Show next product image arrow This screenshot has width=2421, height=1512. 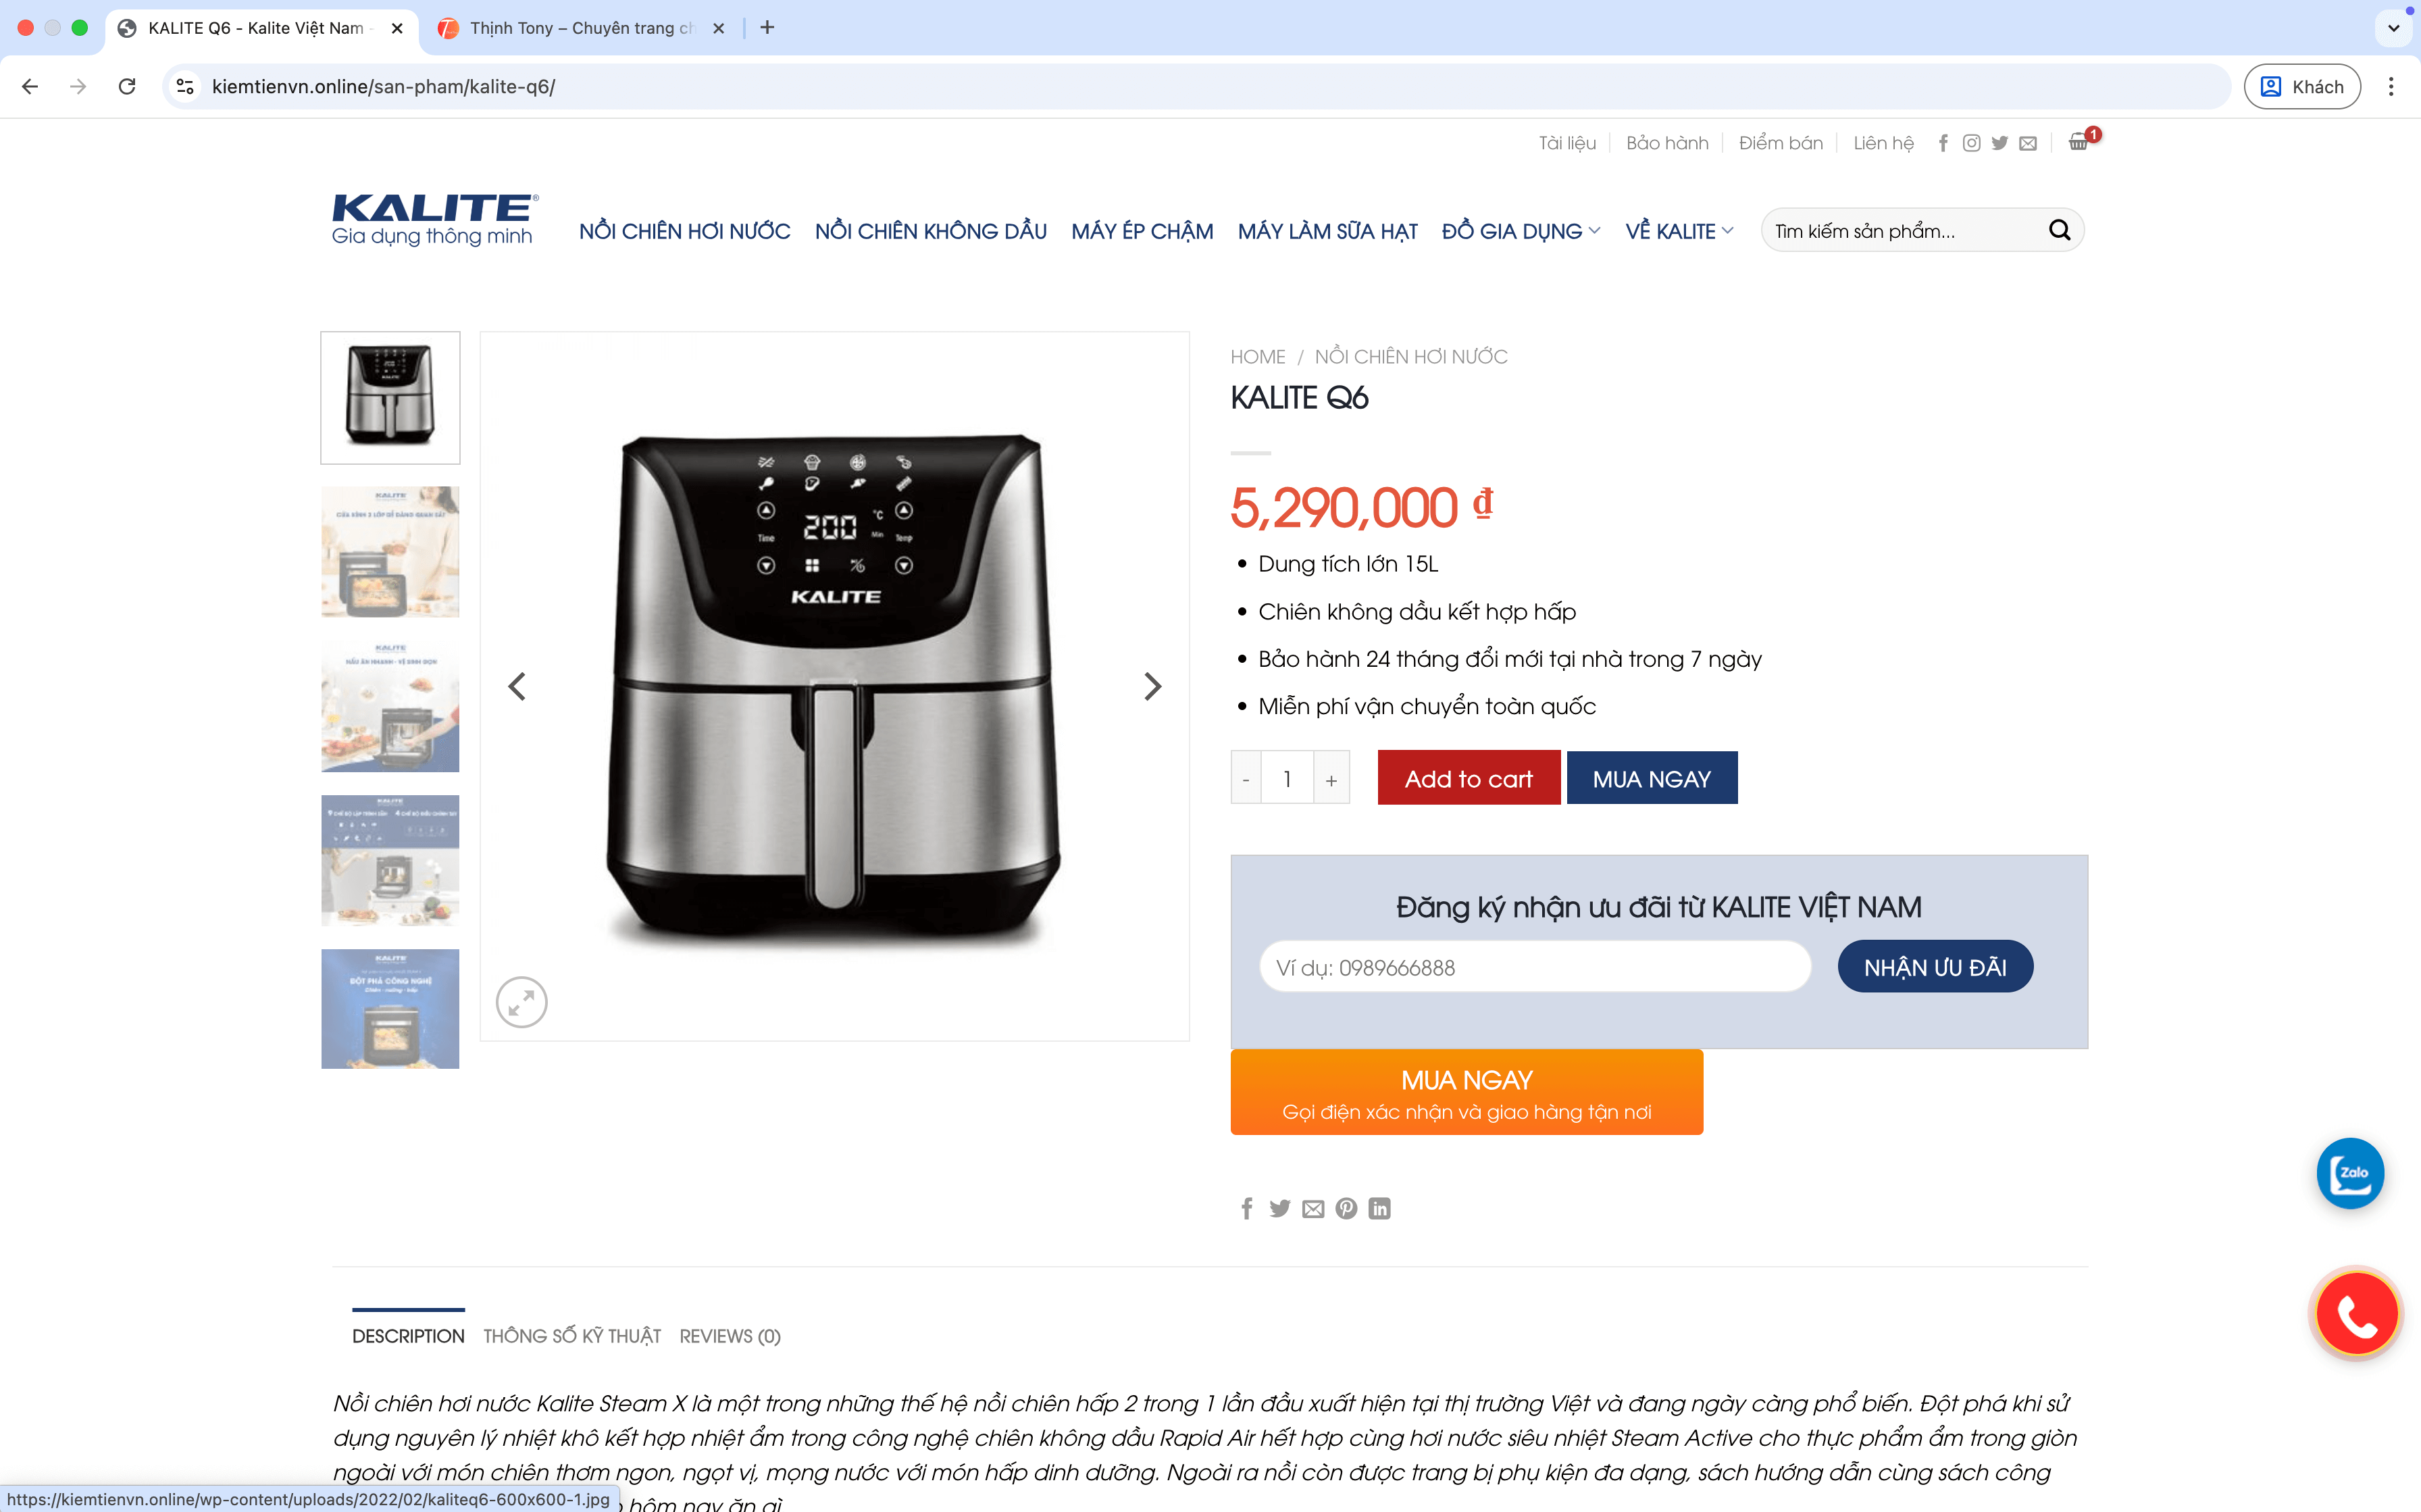(1152, 686)
